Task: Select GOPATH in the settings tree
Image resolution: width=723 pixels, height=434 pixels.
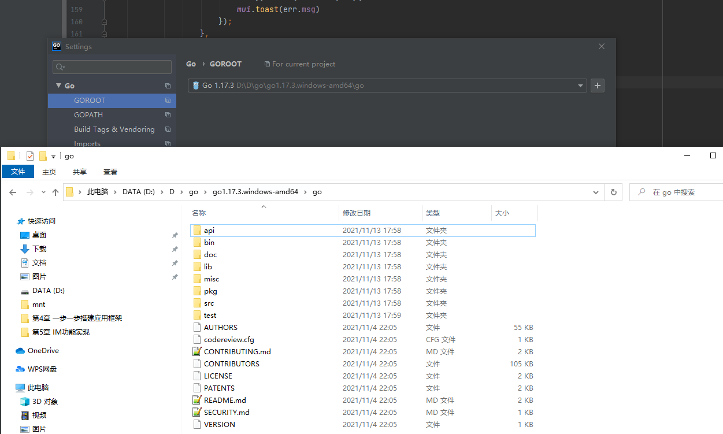Action: [88, 115]
